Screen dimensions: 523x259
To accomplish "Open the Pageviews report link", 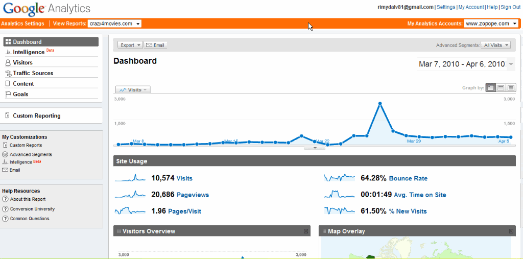I will [x=193, y=195].
